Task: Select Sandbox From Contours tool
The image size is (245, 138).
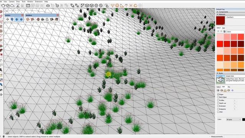Action: (x=28, y=19)
